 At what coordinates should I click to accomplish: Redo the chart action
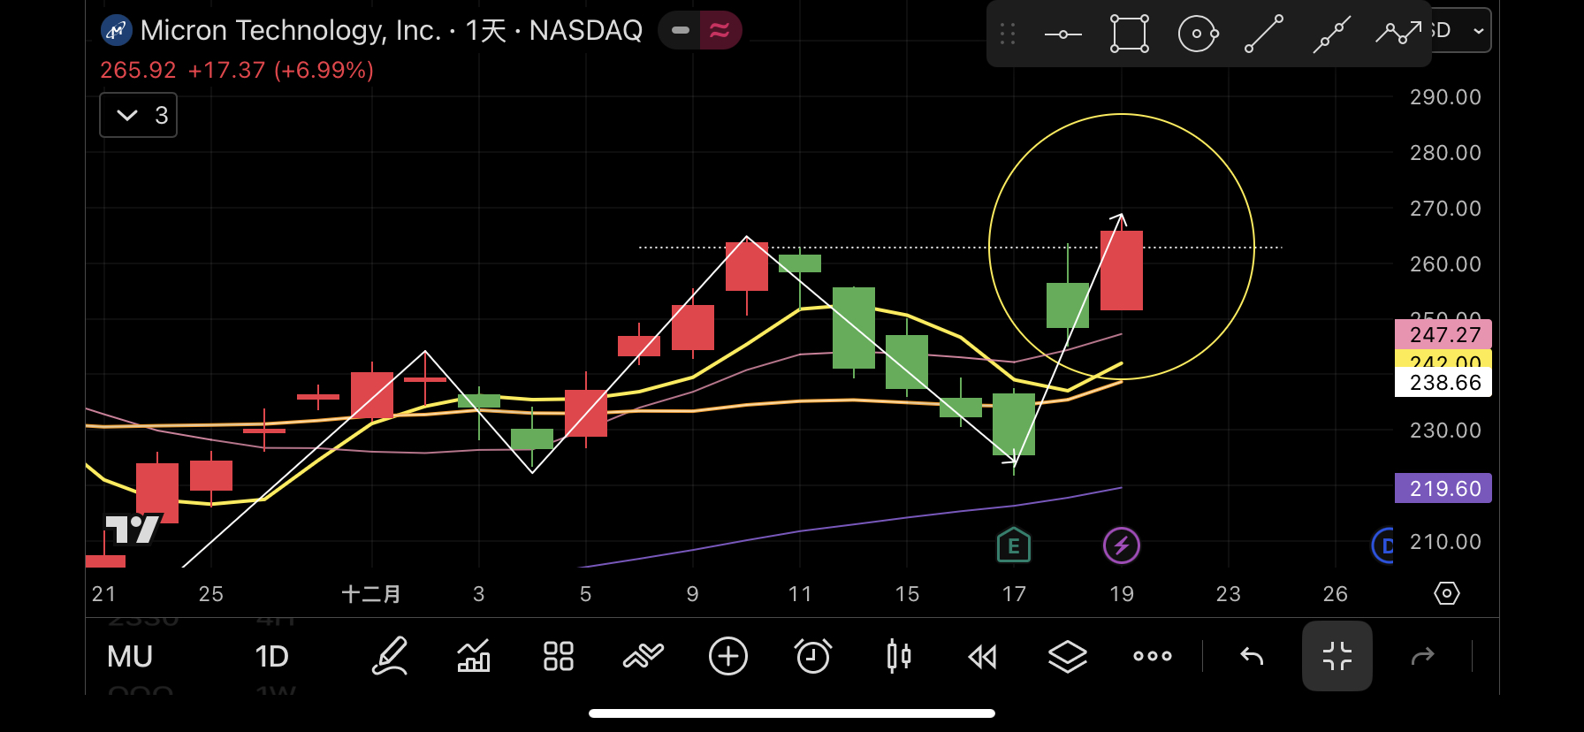(x=1422, y=657)
